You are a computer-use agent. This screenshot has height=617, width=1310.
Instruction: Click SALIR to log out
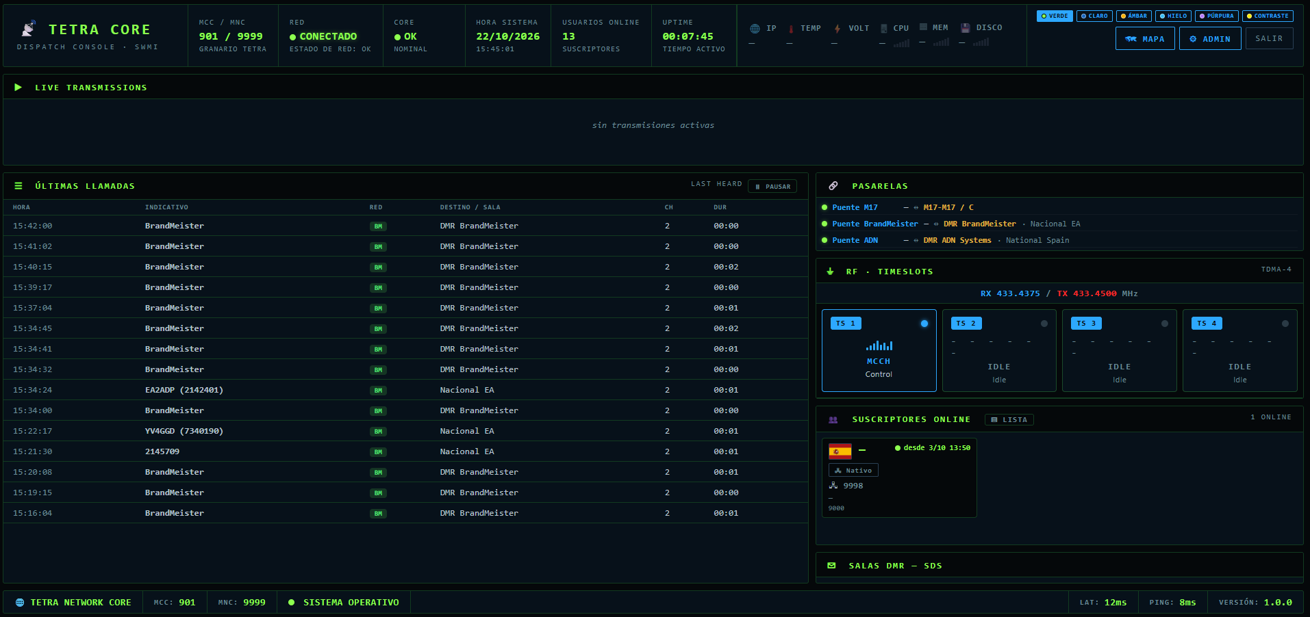[1269, 38]
